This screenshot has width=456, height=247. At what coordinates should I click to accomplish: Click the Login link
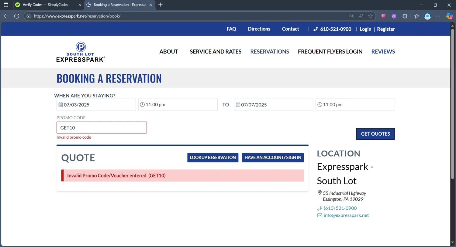[365, 29]
